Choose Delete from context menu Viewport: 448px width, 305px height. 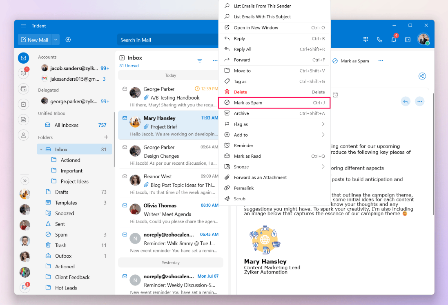click(x=274, y=92)
